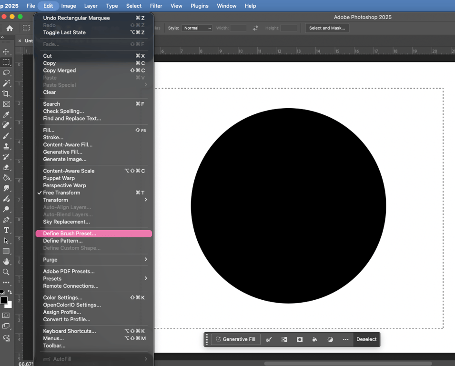
Task: Select the Hand tool
Action: tap(6, 262)
